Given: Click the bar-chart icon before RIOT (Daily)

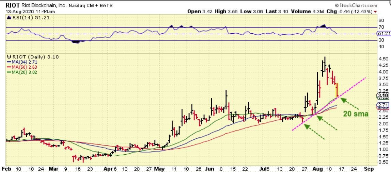Looking at the screenshot, I should tap(9, 57).
